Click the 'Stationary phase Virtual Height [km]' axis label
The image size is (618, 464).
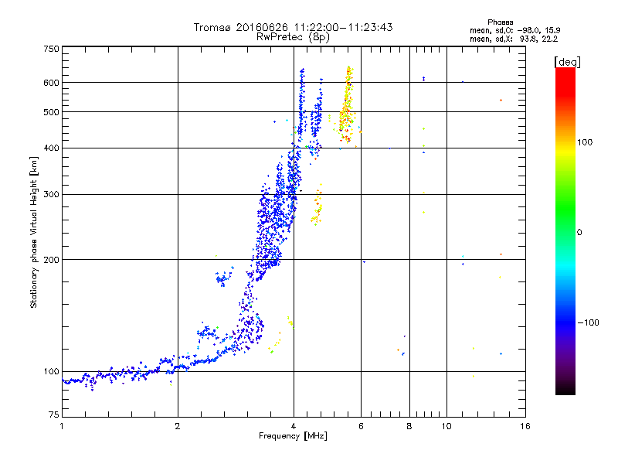pos(33,233)
